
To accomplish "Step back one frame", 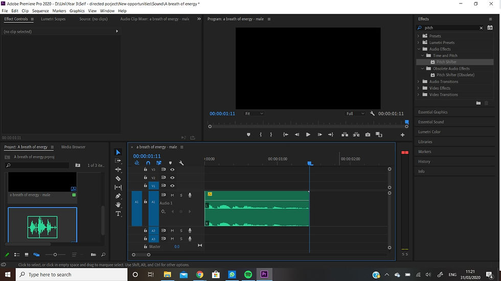I will click(297, 135).
